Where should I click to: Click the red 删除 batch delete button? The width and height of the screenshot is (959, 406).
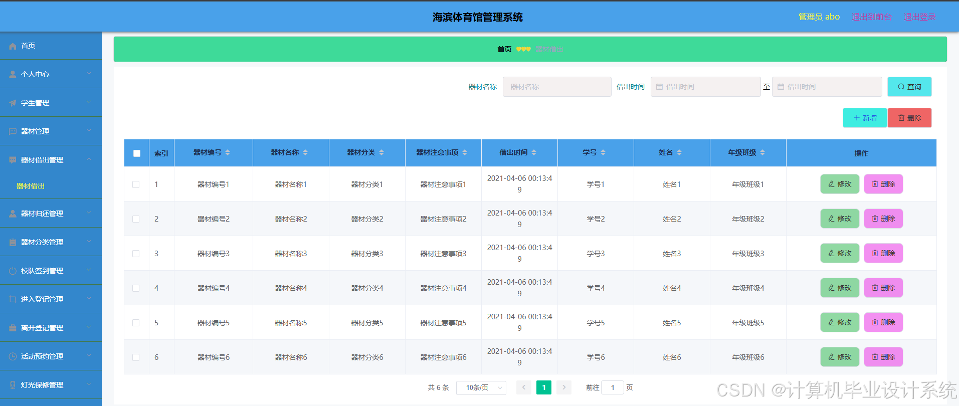(909, 118)
